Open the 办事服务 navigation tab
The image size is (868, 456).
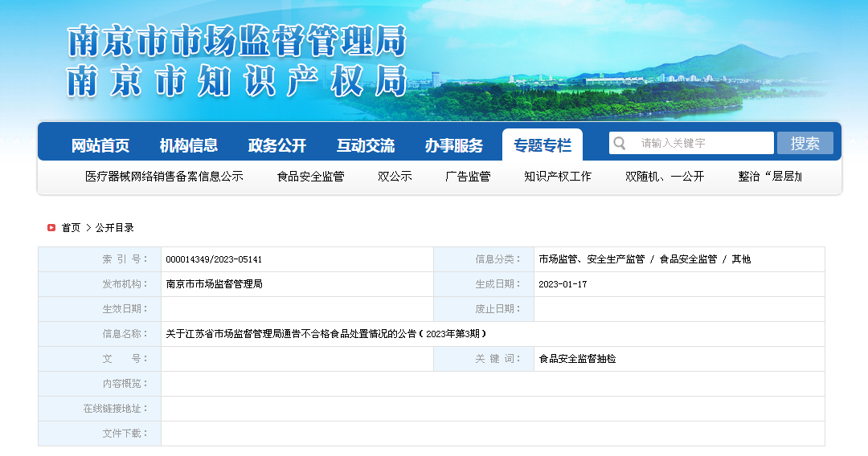pyautogui.click(x=454, y=145)
